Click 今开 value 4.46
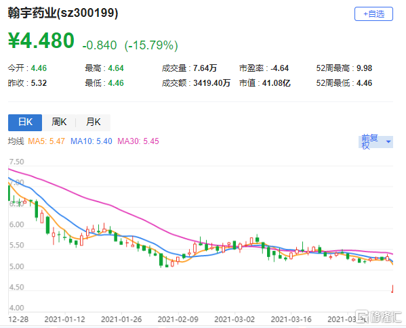The image size is (406, 328). pyautogui.click(x=39, y=68)
